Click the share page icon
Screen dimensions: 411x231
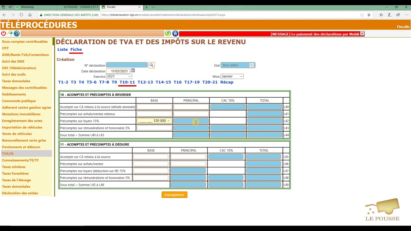398,15
